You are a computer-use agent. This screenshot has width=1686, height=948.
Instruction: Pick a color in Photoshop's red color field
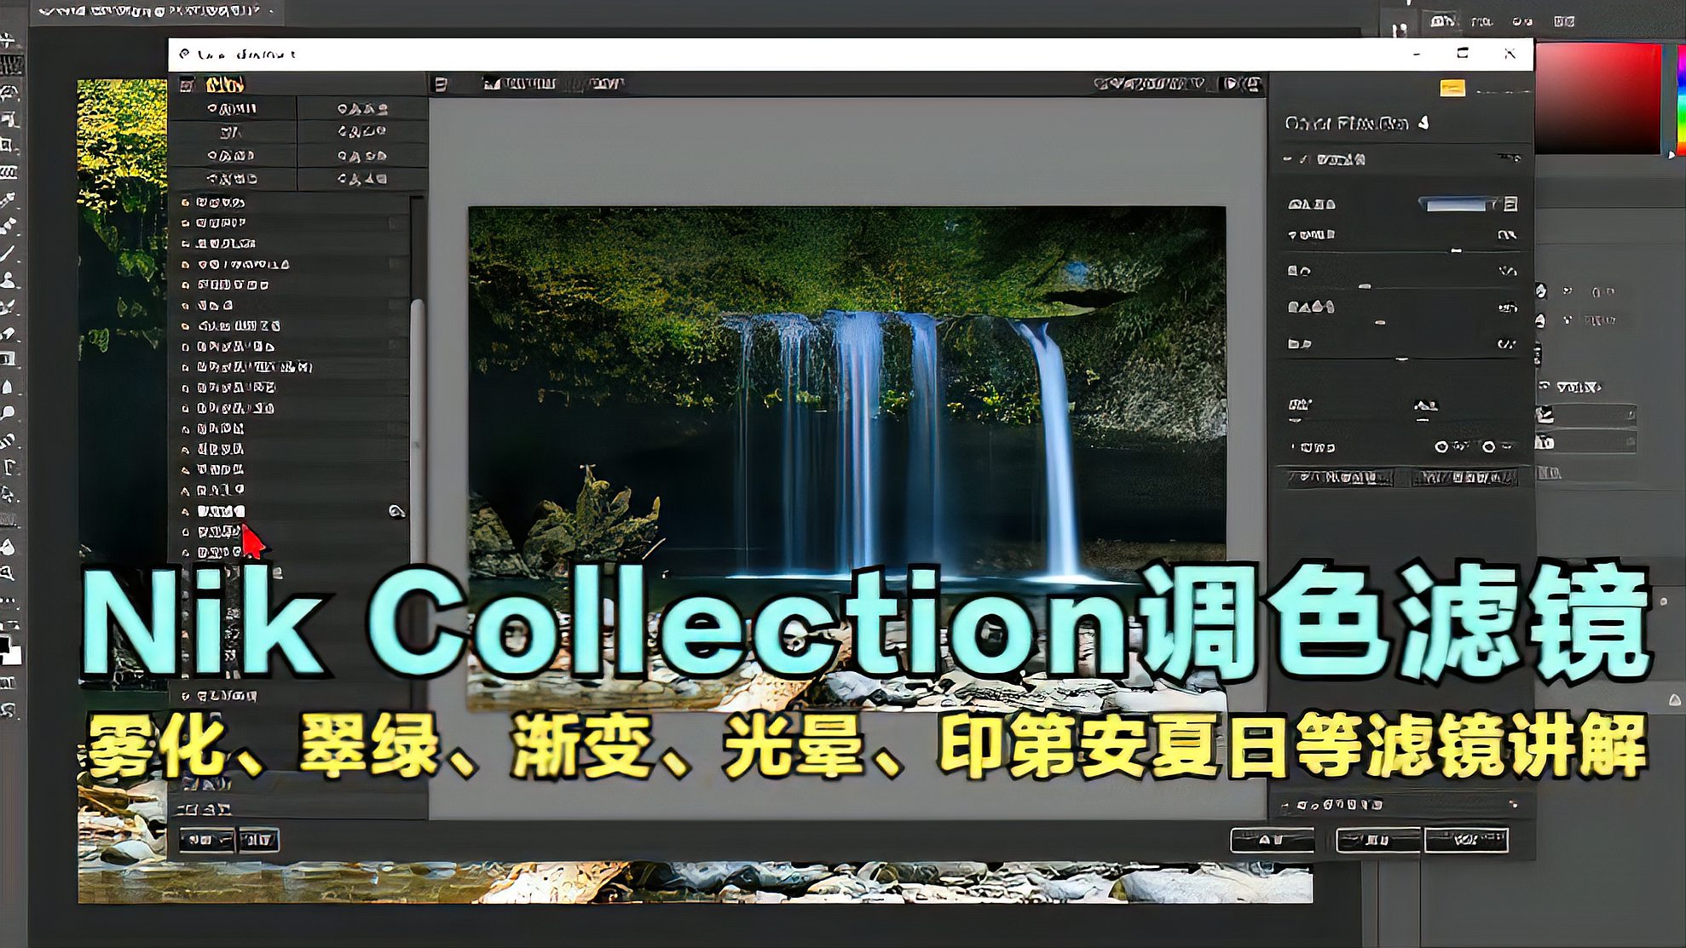pyautogui.click(x=1598, y=99)
